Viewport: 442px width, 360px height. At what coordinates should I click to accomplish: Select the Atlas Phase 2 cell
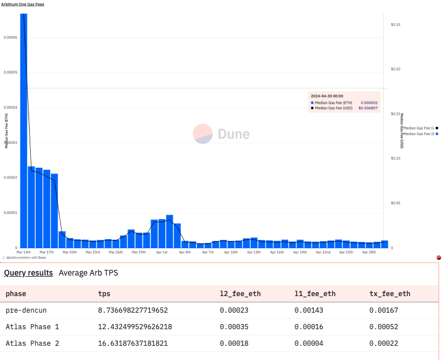(x=32, y=343)
